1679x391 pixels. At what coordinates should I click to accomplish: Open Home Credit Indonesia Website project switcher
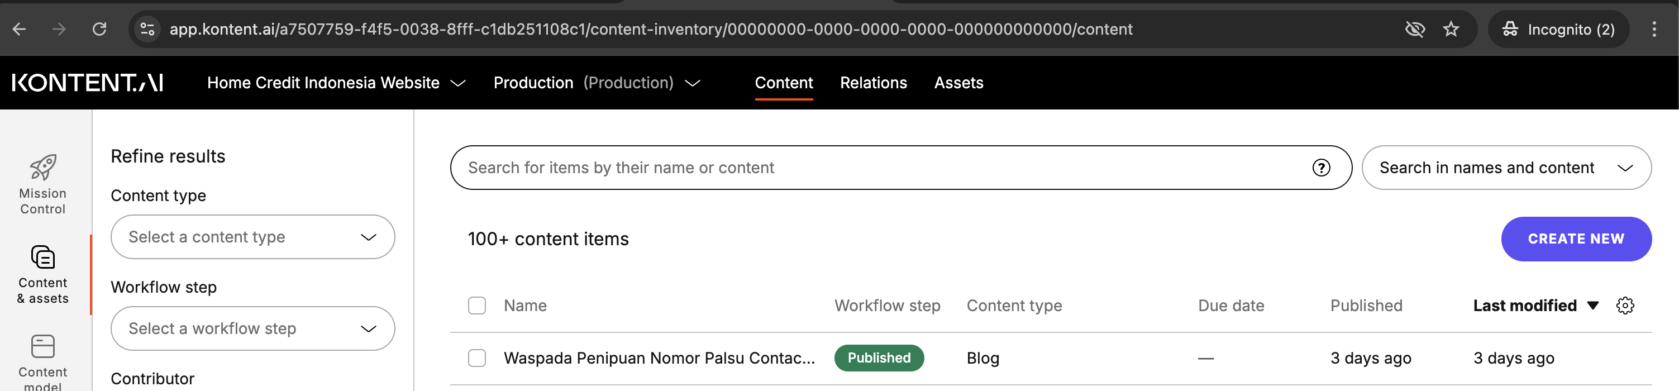pyautogui.click(x=336, y=83)
